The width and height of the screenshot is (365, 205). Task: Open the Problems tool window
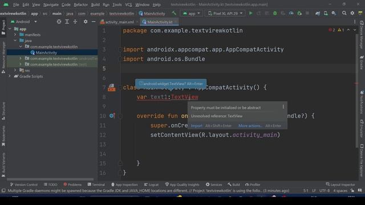[x=72, y=184]
